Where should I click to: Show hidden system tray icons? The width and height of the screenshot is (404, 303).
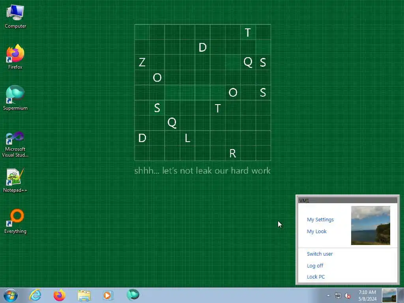pos(328,296)
